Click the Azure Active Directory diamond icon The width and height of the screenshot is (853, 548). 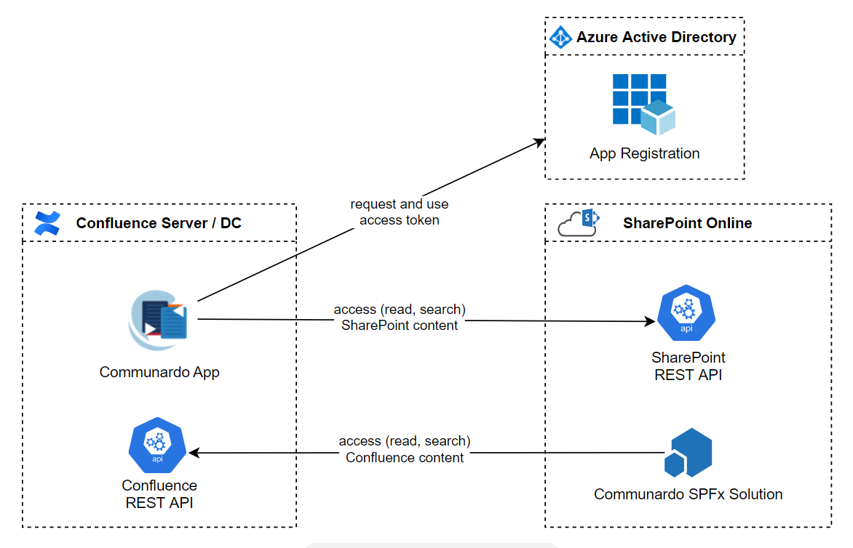pos(560,37)
